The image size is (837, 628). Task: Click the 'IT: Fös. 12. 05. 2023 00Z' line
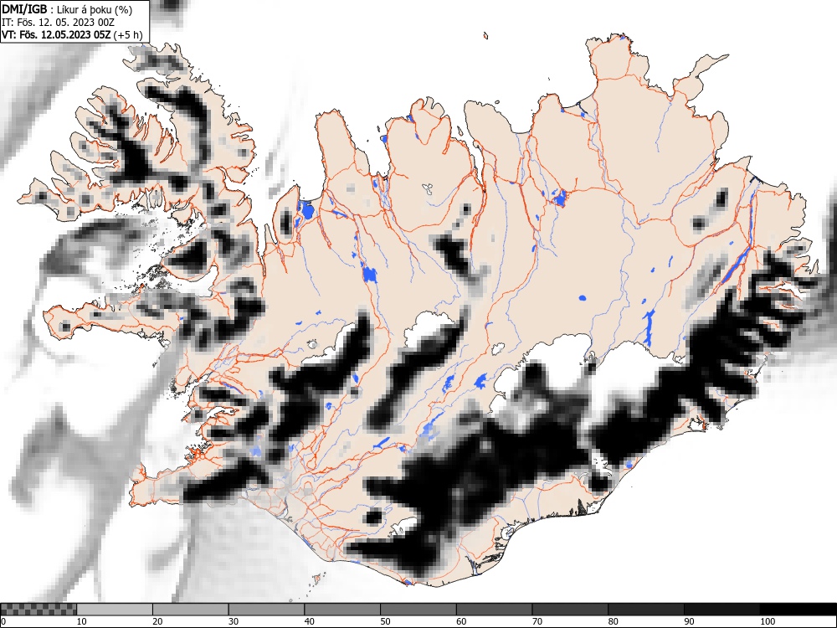[59, 23]
